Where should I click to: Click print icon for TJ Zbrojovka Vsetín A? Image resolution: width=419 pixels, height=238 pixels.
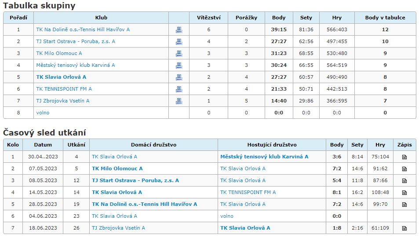(x=179, y=101)
